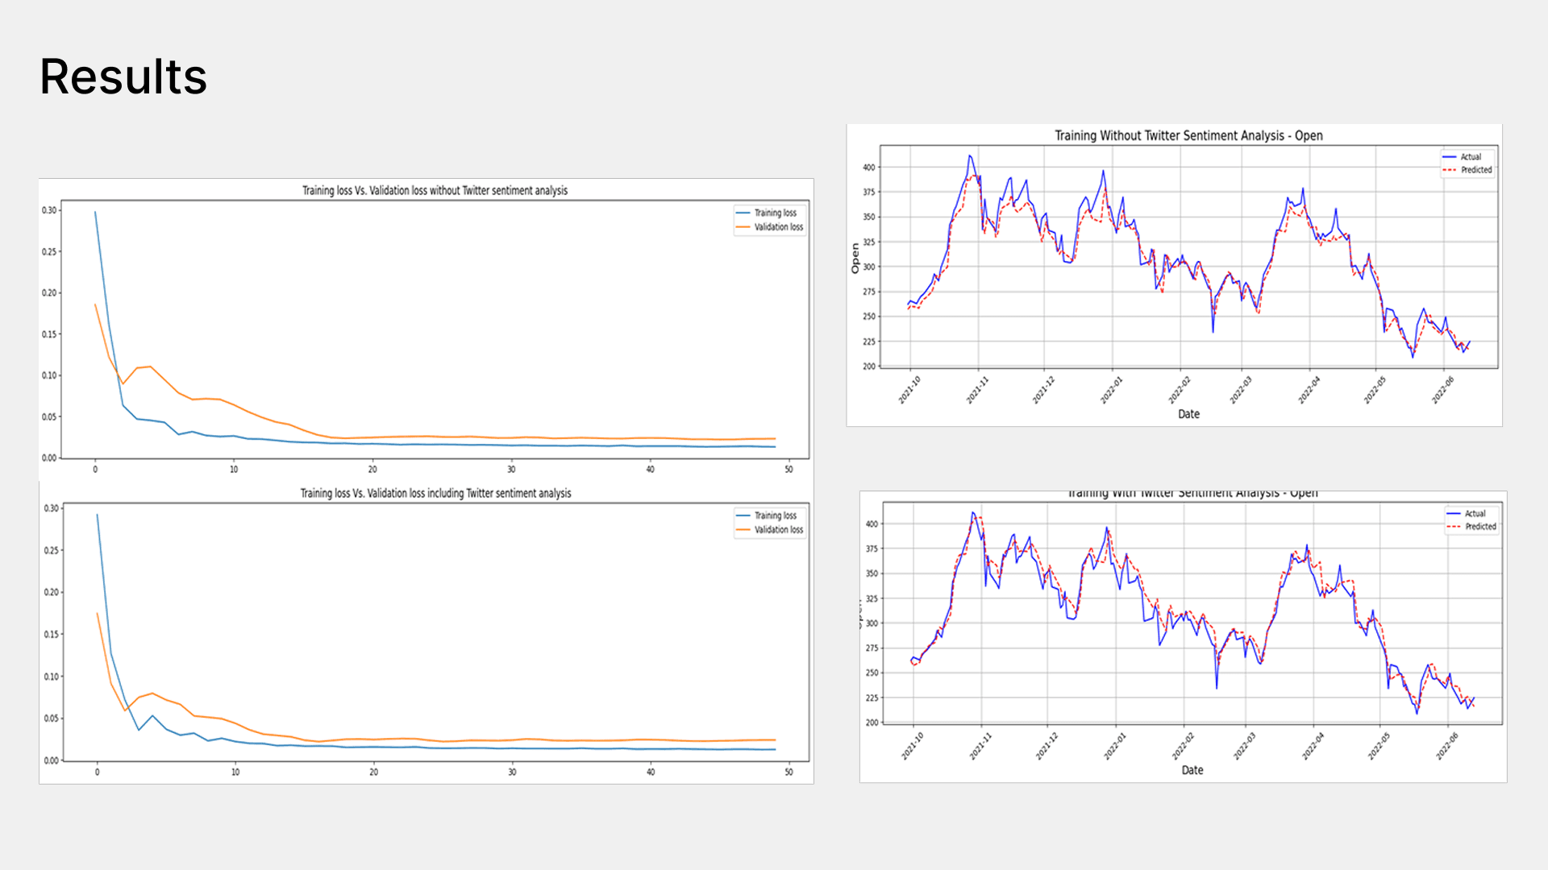This screenshot has height=870, width=1548.
Task: Click "Predicted" legend entry in Without Twitter Open chart
Action: pos(1476,170)
